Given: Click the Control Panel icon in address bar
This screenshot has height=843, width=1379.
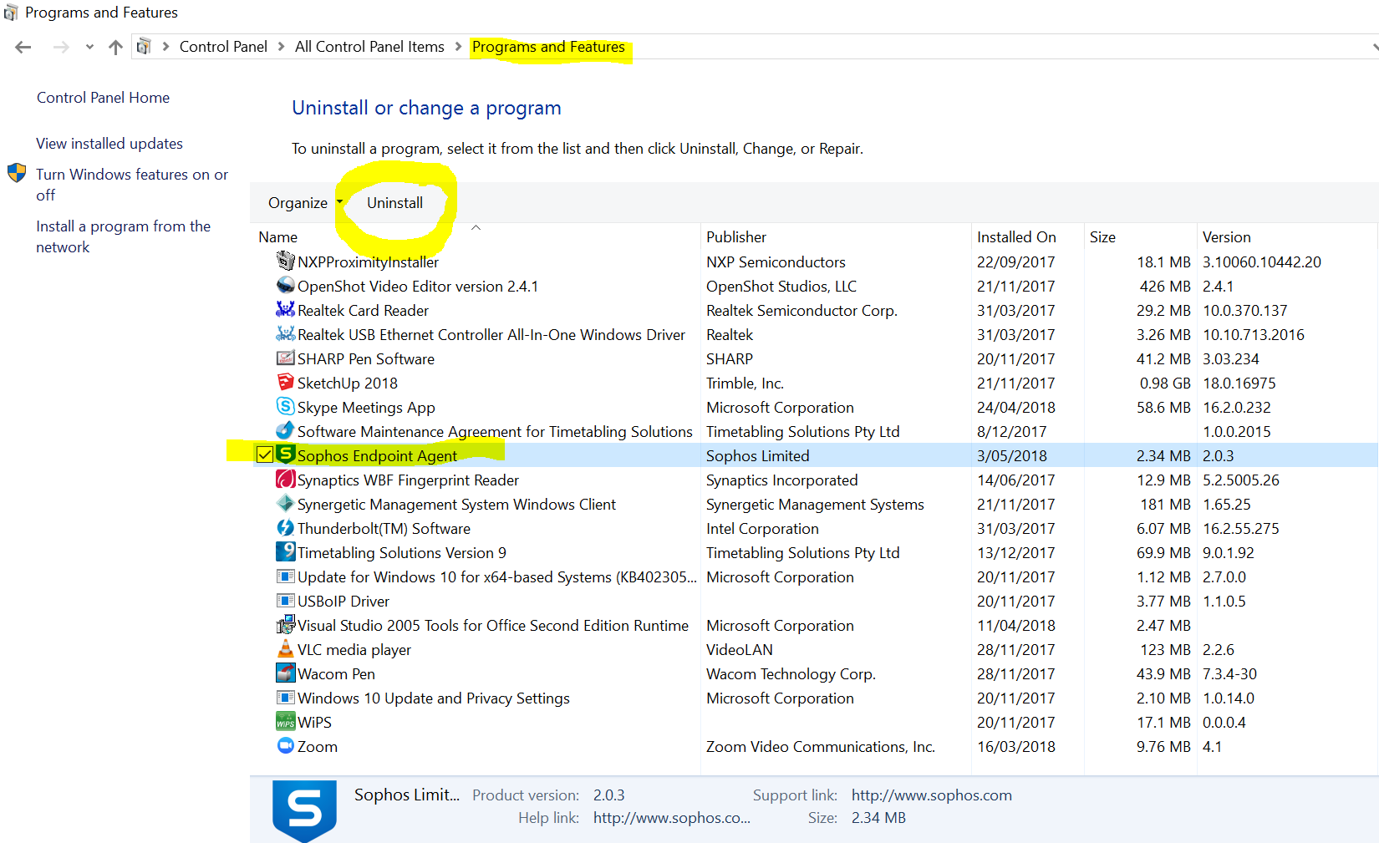Looking at the screenshot, I should [144, 47].
